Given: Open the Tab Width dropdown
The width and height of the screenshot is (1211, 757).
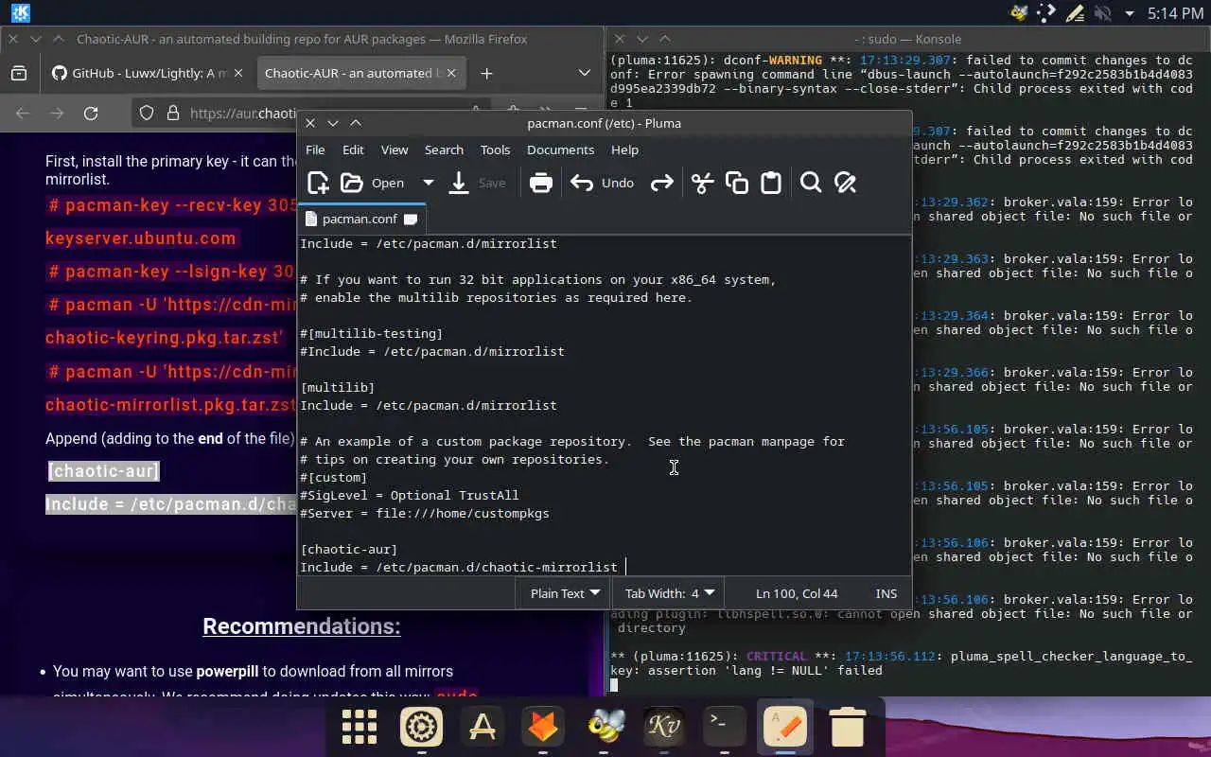Looking at the screenshot, I should pos(668,593).
